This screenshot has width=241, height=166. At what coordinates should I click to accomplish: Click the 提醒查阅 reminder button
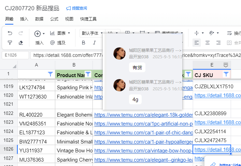(x=76, y=8)
